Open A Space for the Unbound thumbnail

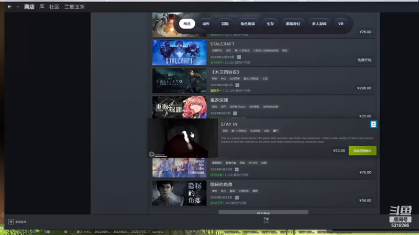point(179,168)
